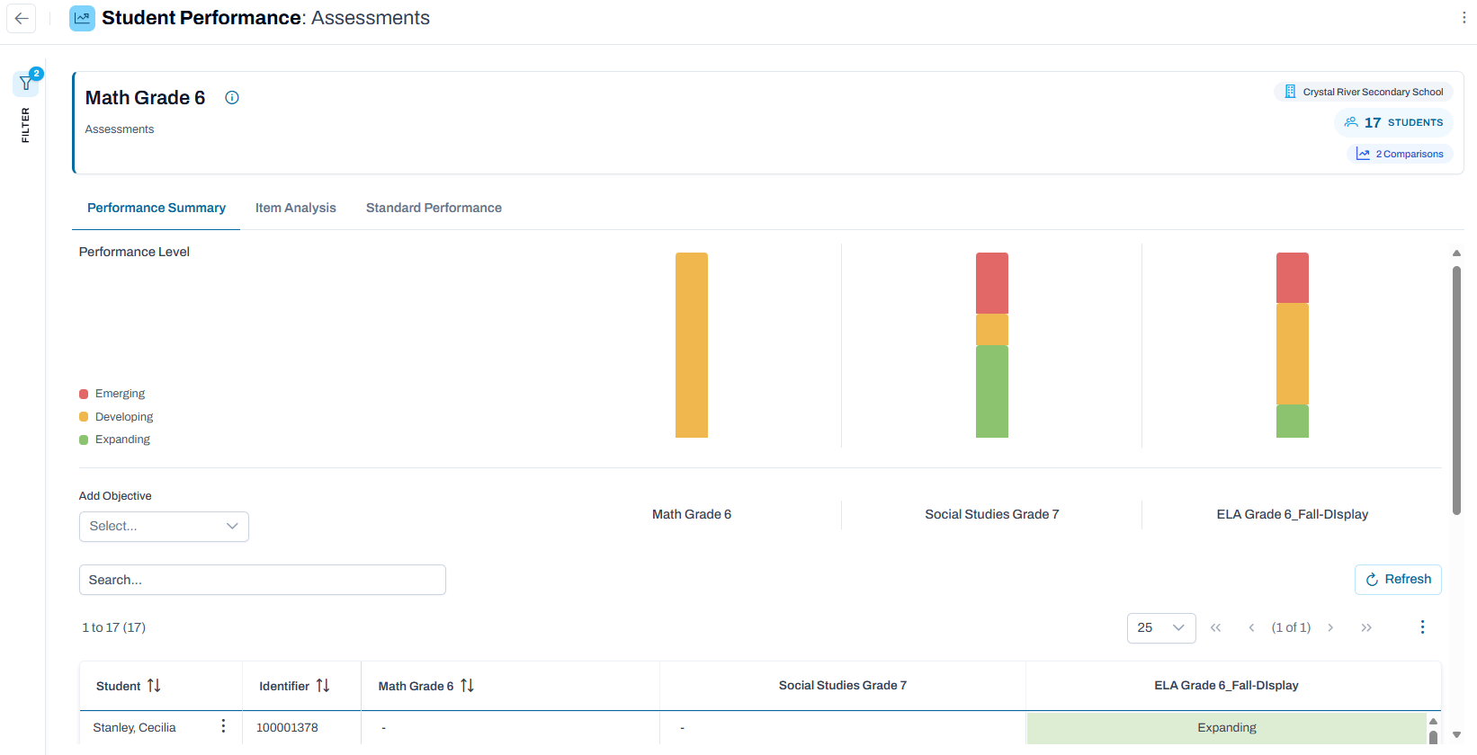The width and height of the screenshot is (1477, 755).
Task: Click the students group icon
Action: (1351, 122)
